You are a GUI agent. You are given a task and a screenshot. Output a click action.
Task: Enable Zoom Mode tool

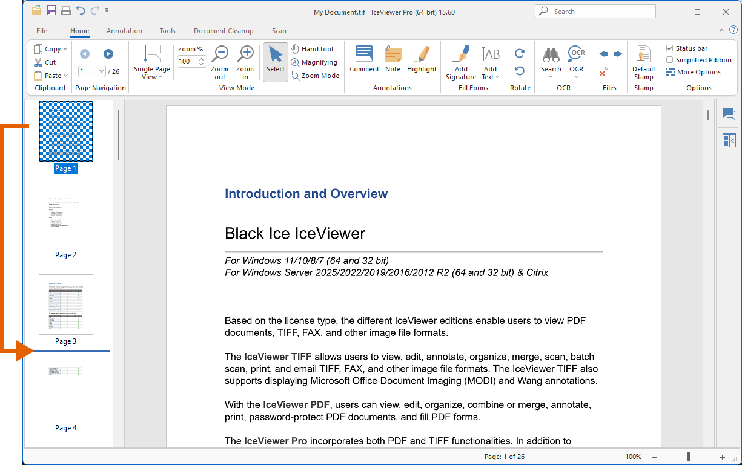[x=315, y=76]
